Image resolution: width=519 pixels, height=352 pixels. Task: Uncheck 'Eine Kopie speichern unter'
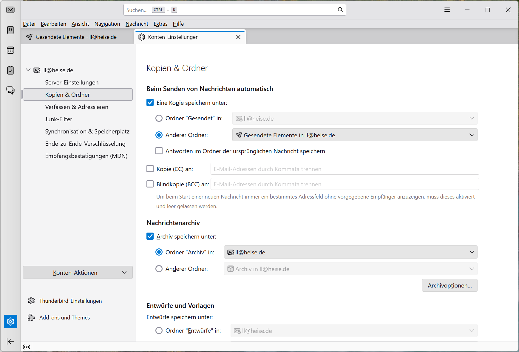click(x=150, y=103)
